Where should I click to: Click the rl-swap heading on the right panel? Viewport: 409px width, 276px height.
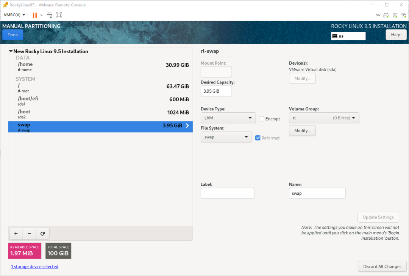coord(210,51)
